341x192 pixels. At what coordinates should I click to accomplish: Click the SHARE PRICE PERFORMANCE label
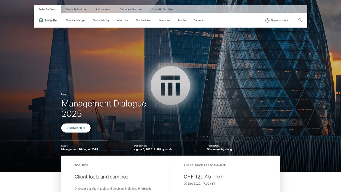coord(205,165)
